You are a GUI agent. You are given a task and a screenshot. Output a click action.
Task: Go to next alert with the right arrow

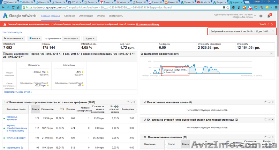(271, 24)
